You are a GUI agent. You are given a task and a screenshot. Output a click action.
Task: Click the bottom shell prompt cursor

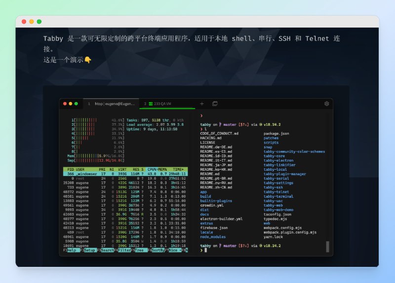[x=205, y=250]
